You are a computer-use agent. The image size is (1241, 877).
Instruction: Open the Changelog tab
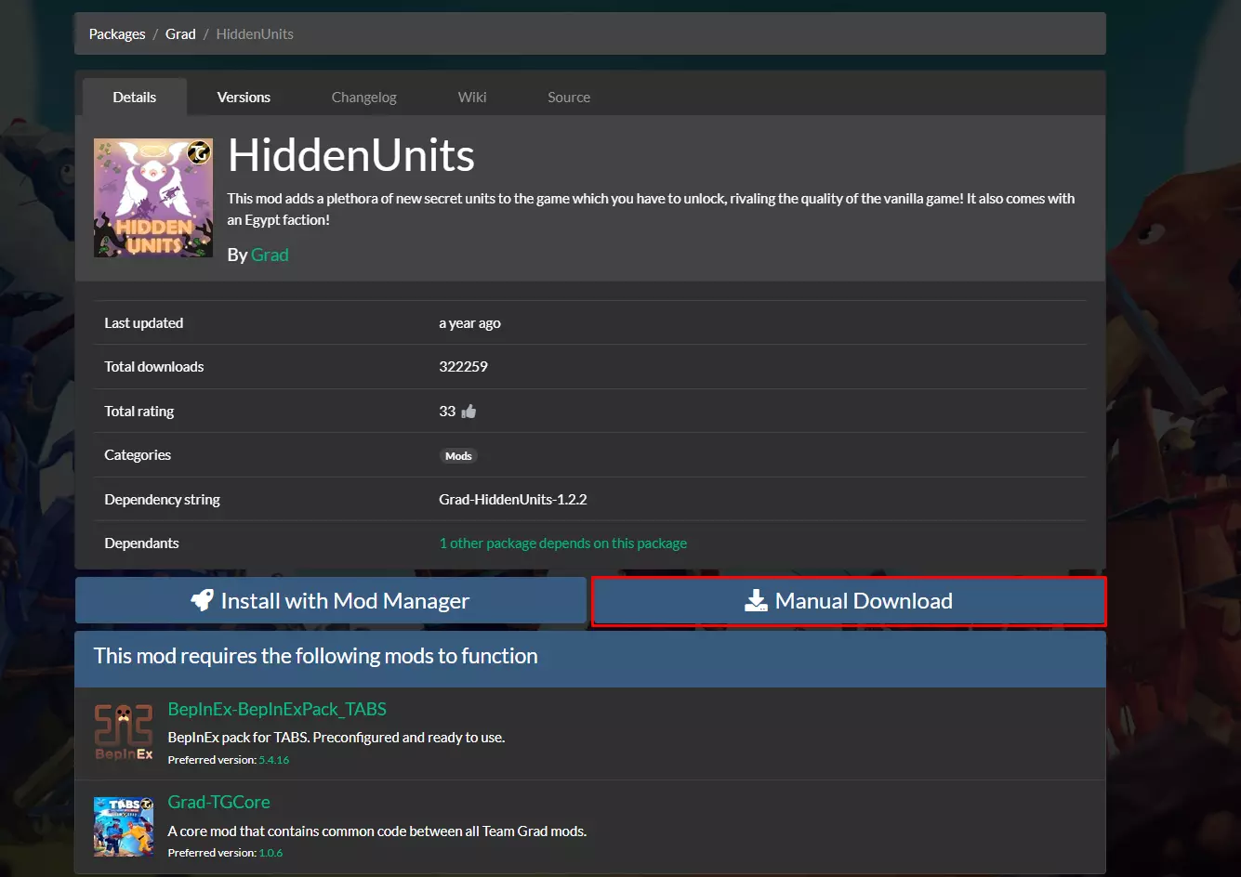[x=364, y=97]
